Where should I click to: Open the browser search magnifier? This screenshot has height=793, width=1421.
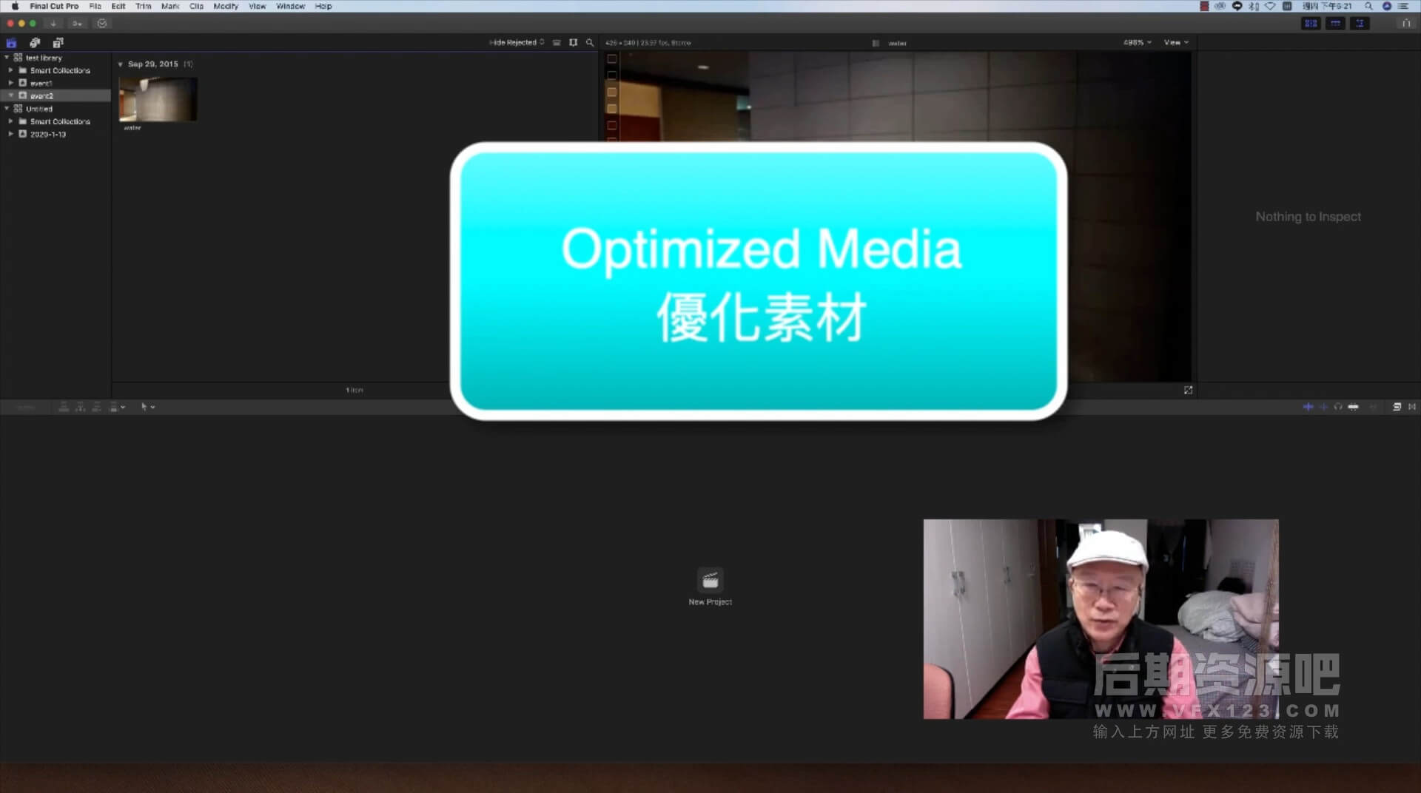pyautogui.click(x=590, y=43)
